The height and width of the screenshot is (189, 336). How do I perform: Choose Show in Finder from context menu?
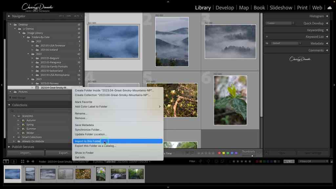[118, 153]
